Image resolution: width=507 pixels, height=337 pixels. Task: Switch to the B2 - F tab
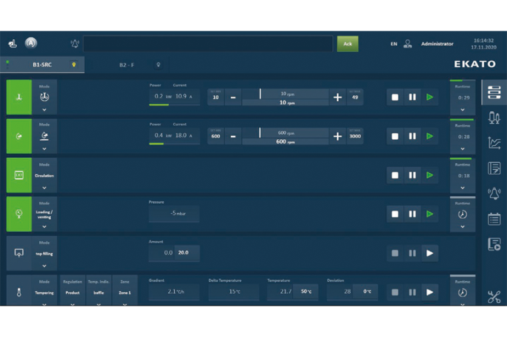127,65
